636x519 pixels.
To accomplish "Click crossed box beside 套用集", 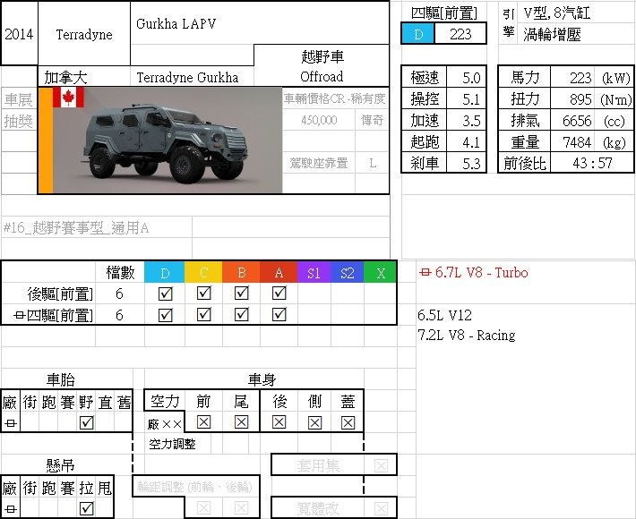I will tap(381, 466).
